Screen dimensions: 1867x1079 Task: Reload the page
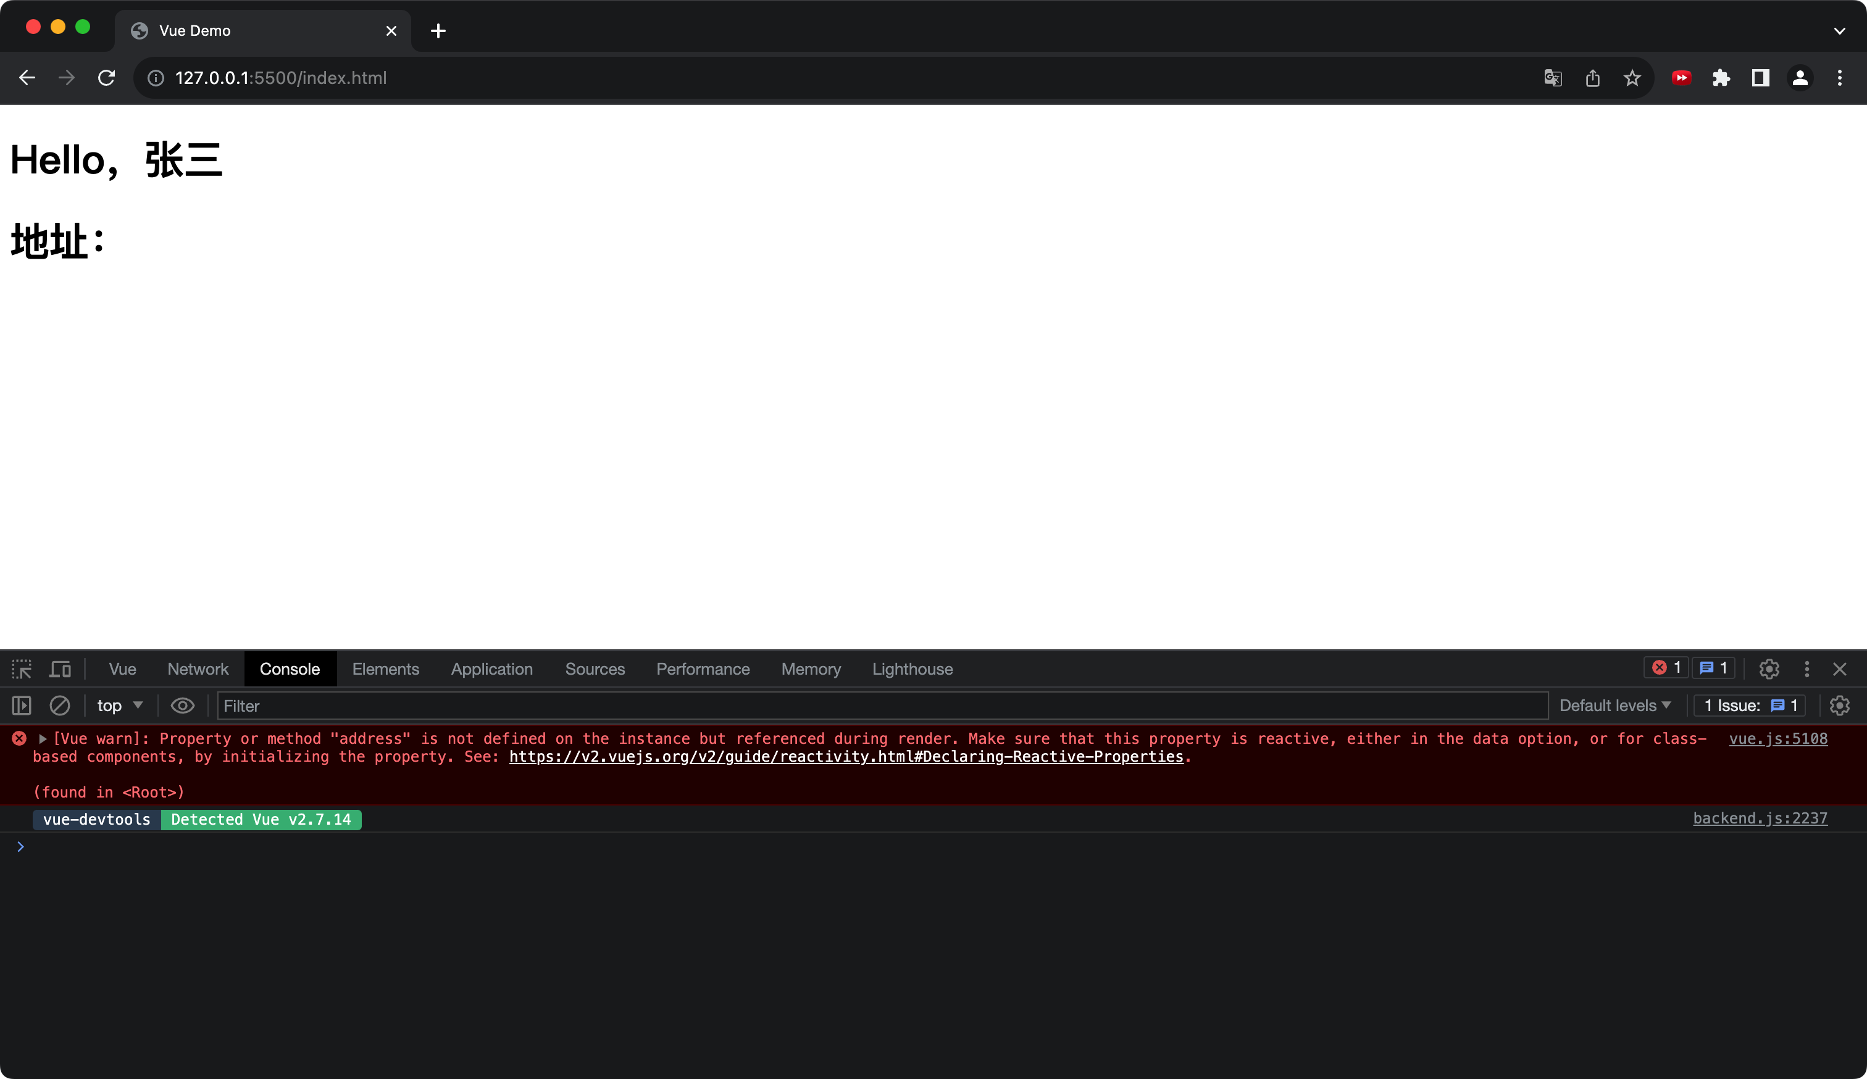pyautogui.click(x=107, y=78)
